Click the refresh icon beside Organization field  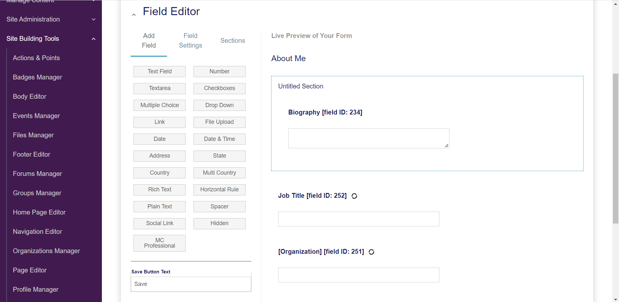371,252
